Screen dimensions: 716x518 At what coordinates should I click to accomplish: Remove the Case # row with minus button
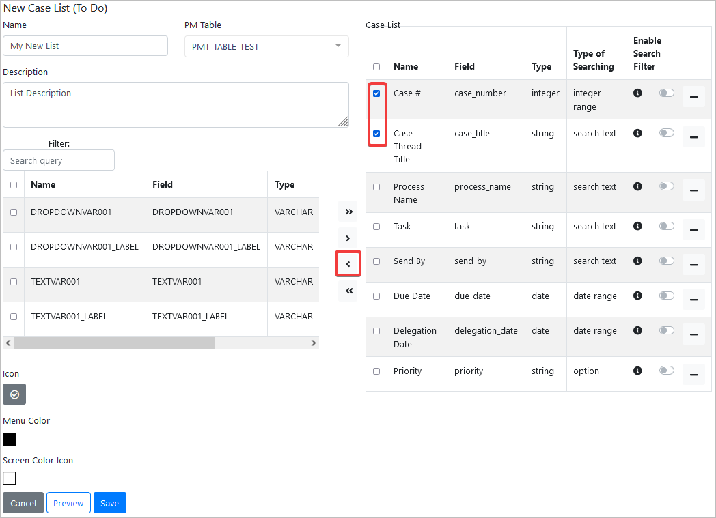tap(693, 97)
